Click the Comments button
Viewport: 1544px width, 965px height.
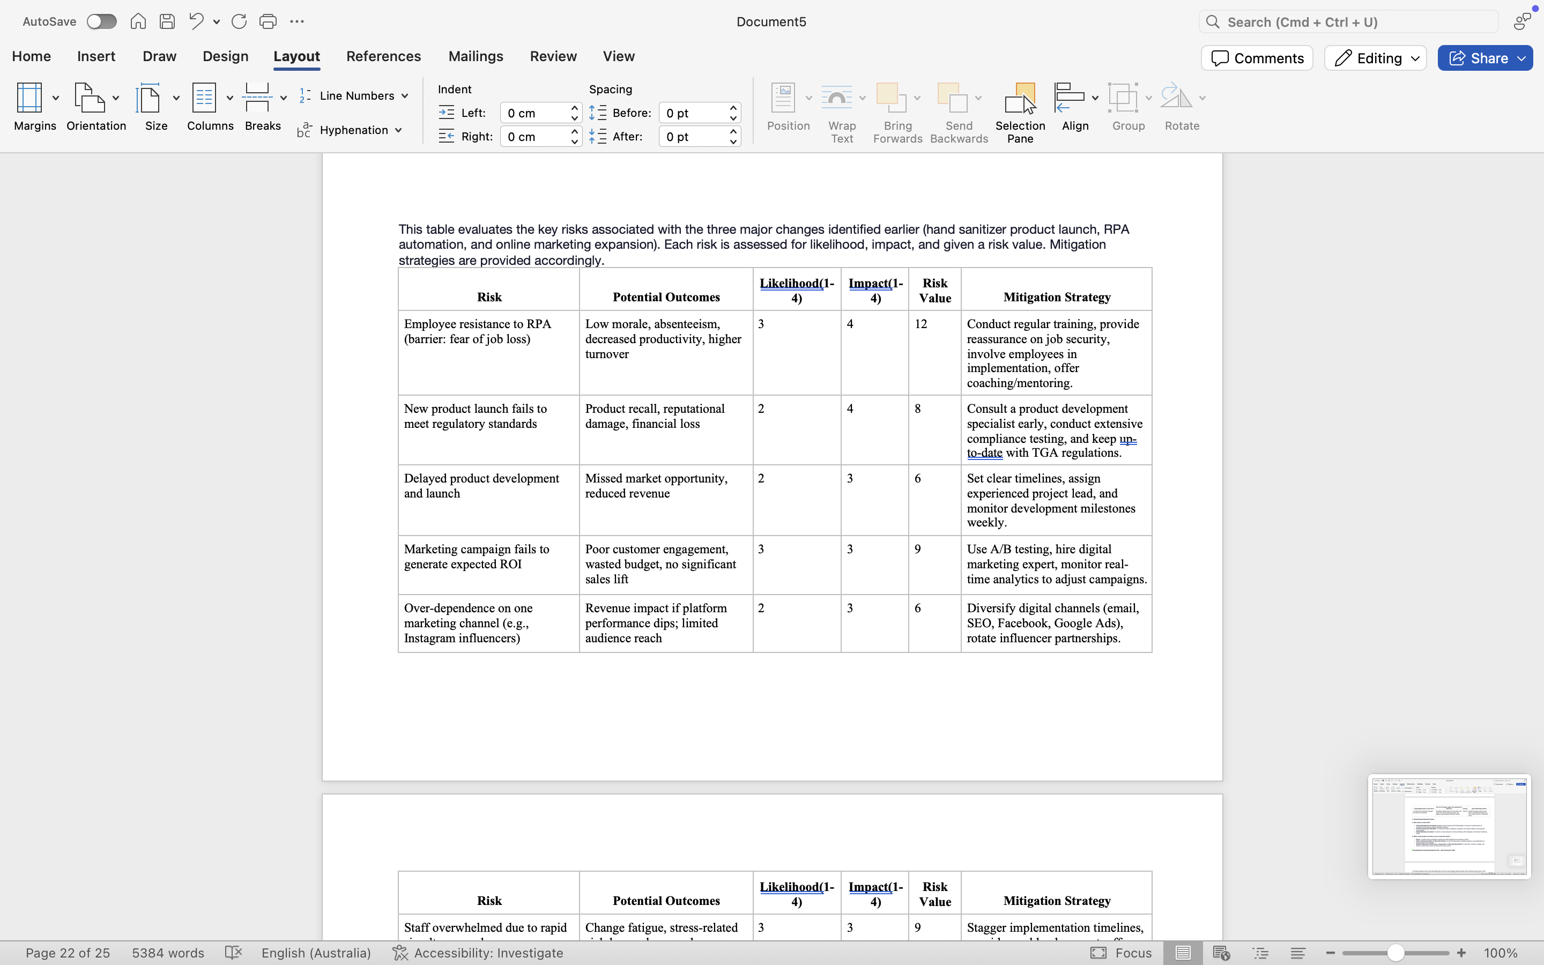point(1256,58)
